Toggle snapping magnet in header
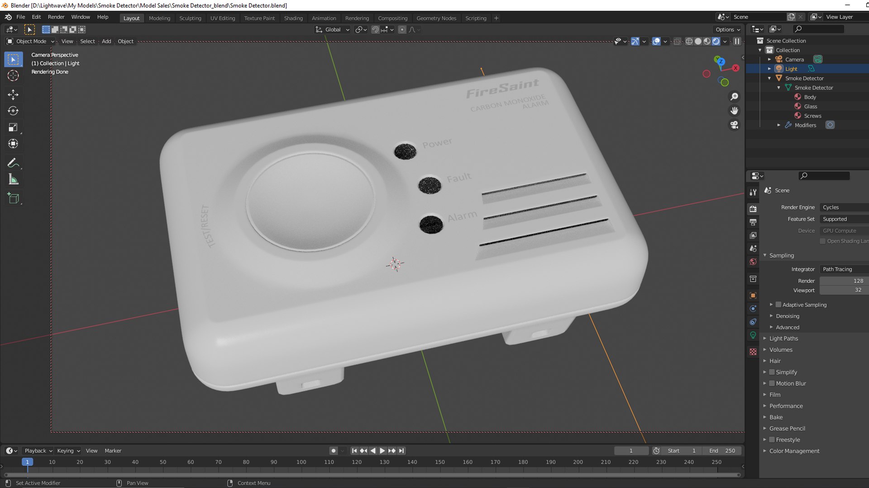 [x=375, y=29]
